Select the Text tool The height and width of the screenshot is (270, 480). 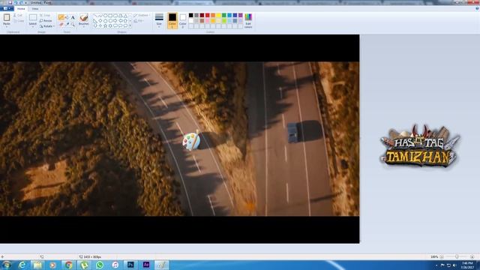tap(73, 17)
